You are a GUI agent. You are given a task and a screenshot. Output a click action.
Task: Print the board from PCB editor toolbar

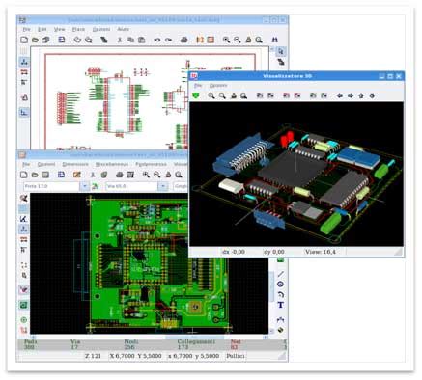pos(119,175)
